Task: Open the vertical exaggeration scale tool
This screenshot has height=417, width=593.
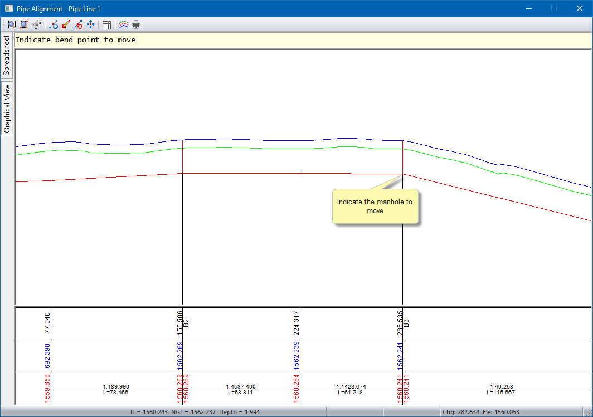Action: (37, 24)
